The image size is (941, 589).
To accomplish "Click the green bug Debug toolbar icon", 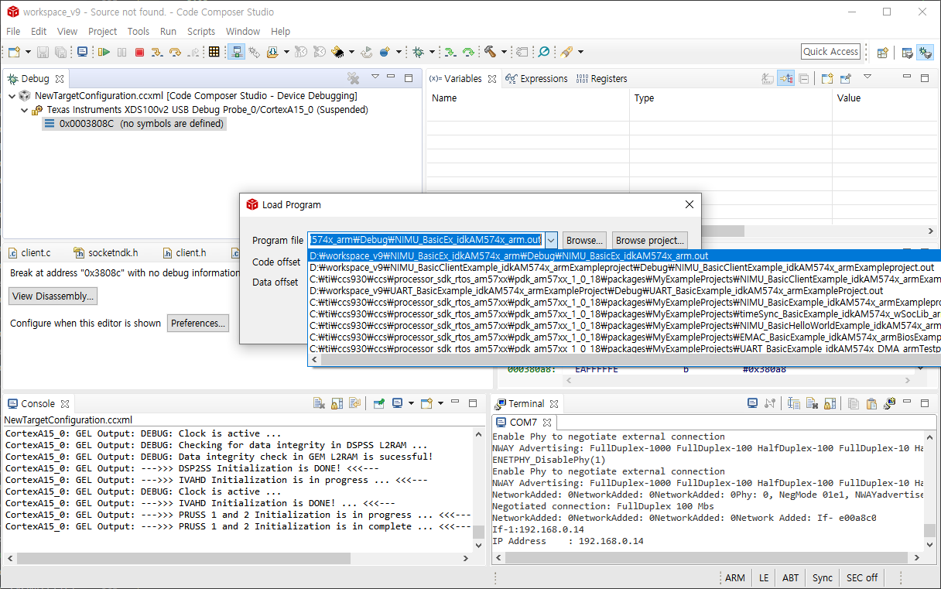I will pos(418,52).
